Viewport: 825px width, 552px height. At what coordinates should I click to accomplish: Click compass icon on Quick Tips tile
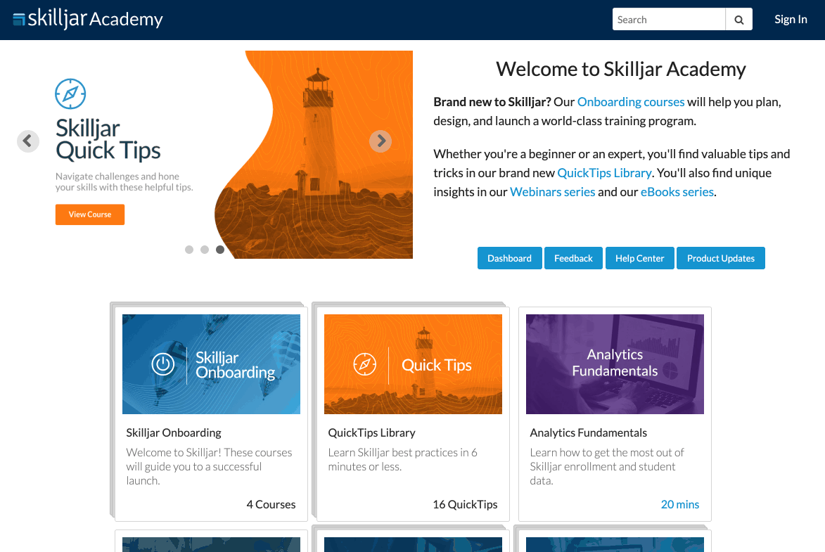click(x=364, y=364)
